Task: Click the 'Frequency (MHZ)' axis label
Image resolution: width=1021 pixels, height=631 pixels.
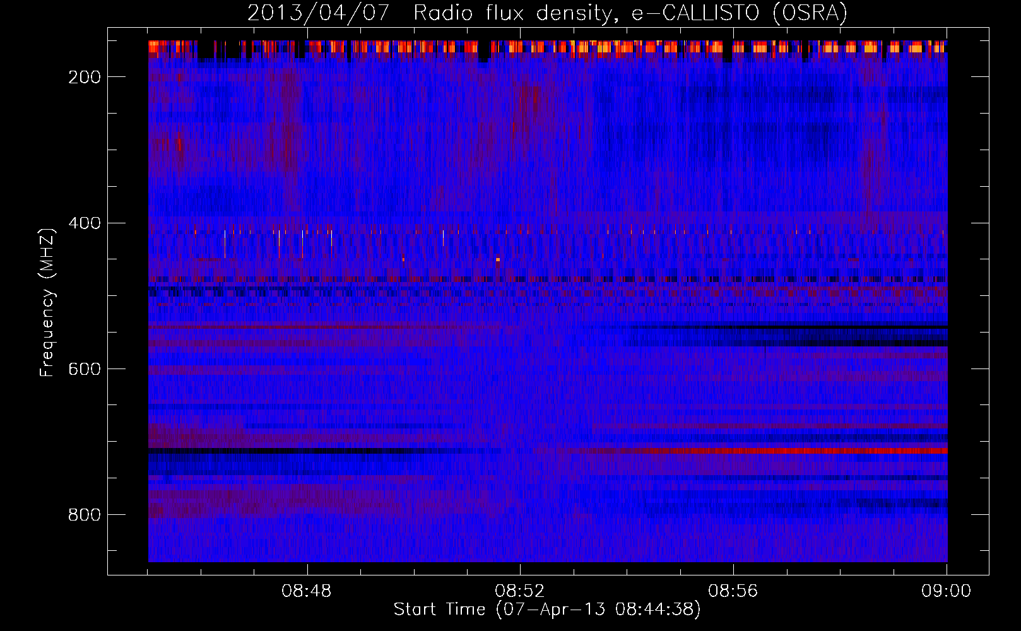Action: (47, 302)
